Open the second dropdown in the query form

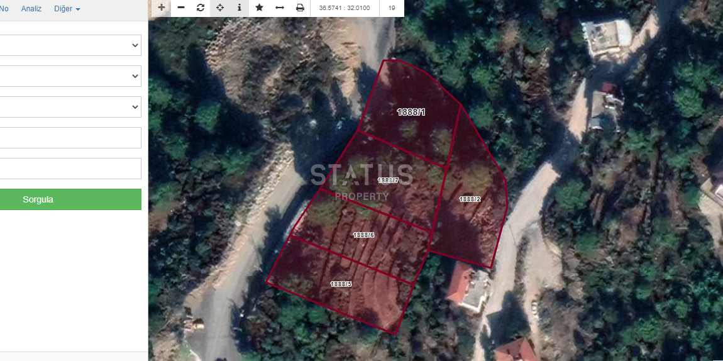coord(70,76)
